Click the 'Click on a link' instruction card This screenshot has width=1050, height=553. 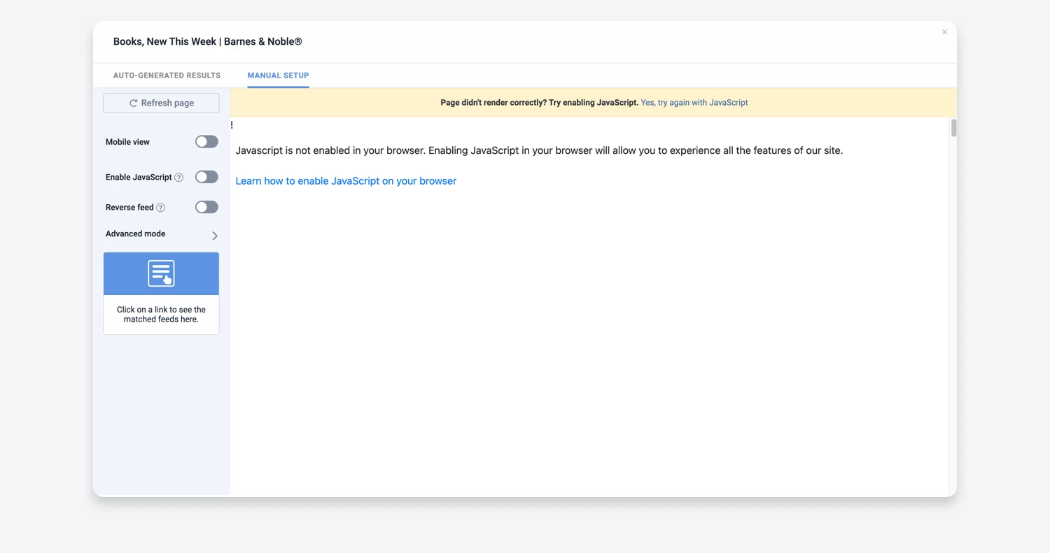[161, 314]
